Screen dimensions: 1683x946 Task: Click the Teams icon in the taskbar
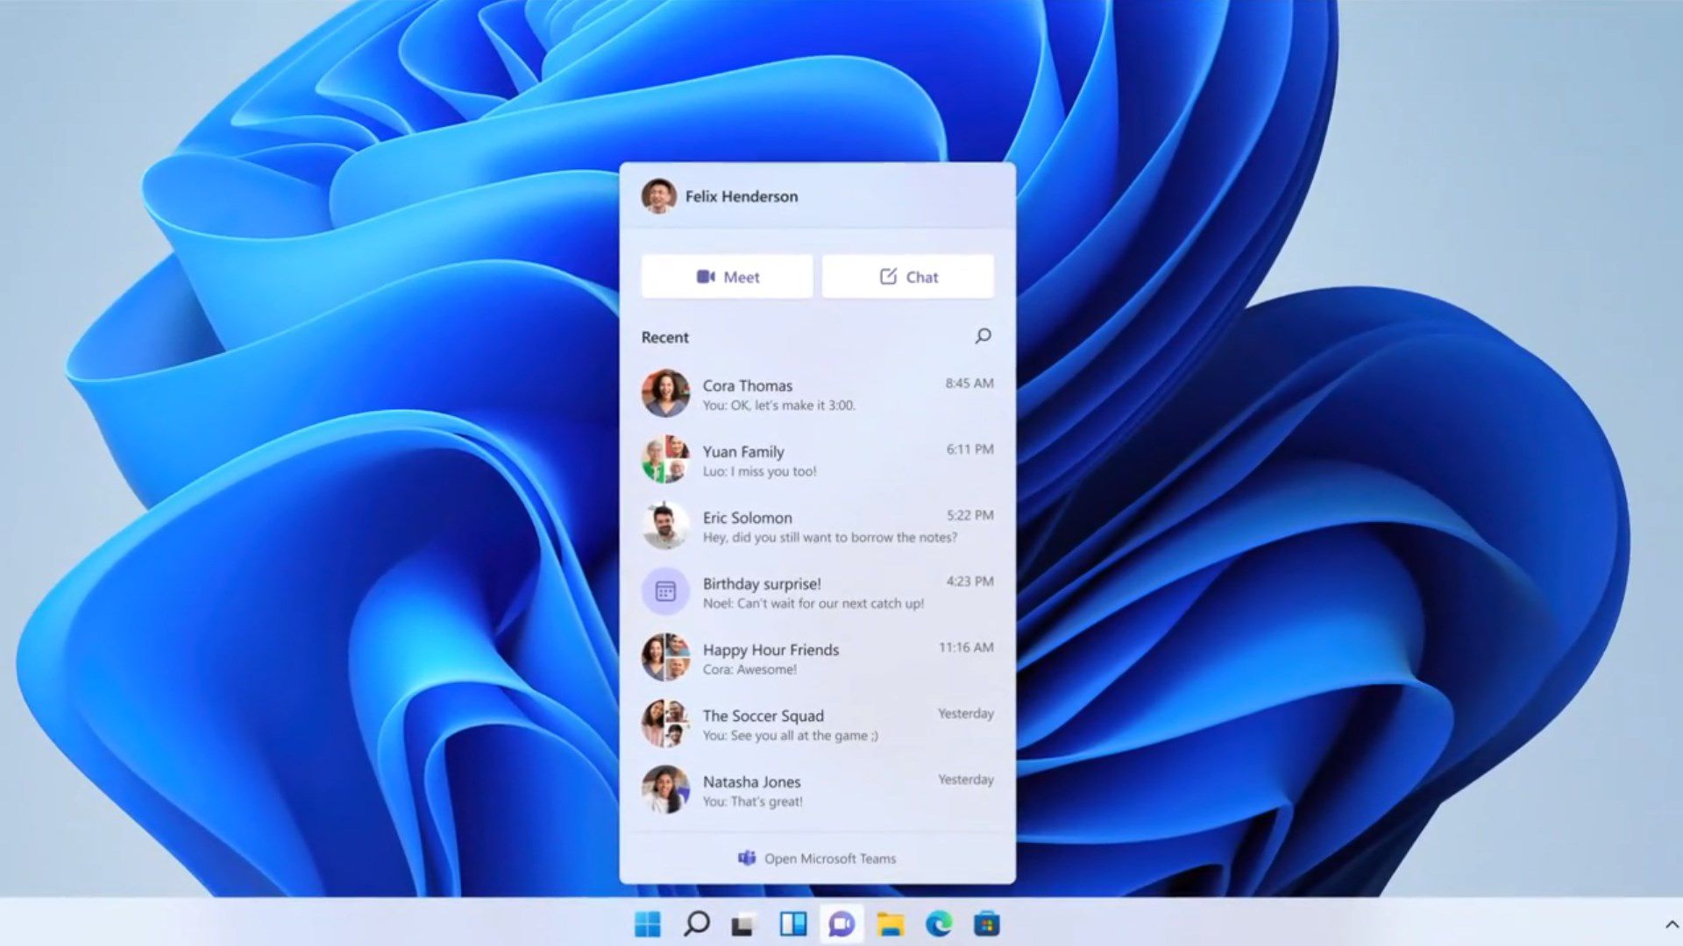pyautogui.click(x=841, y=924)
